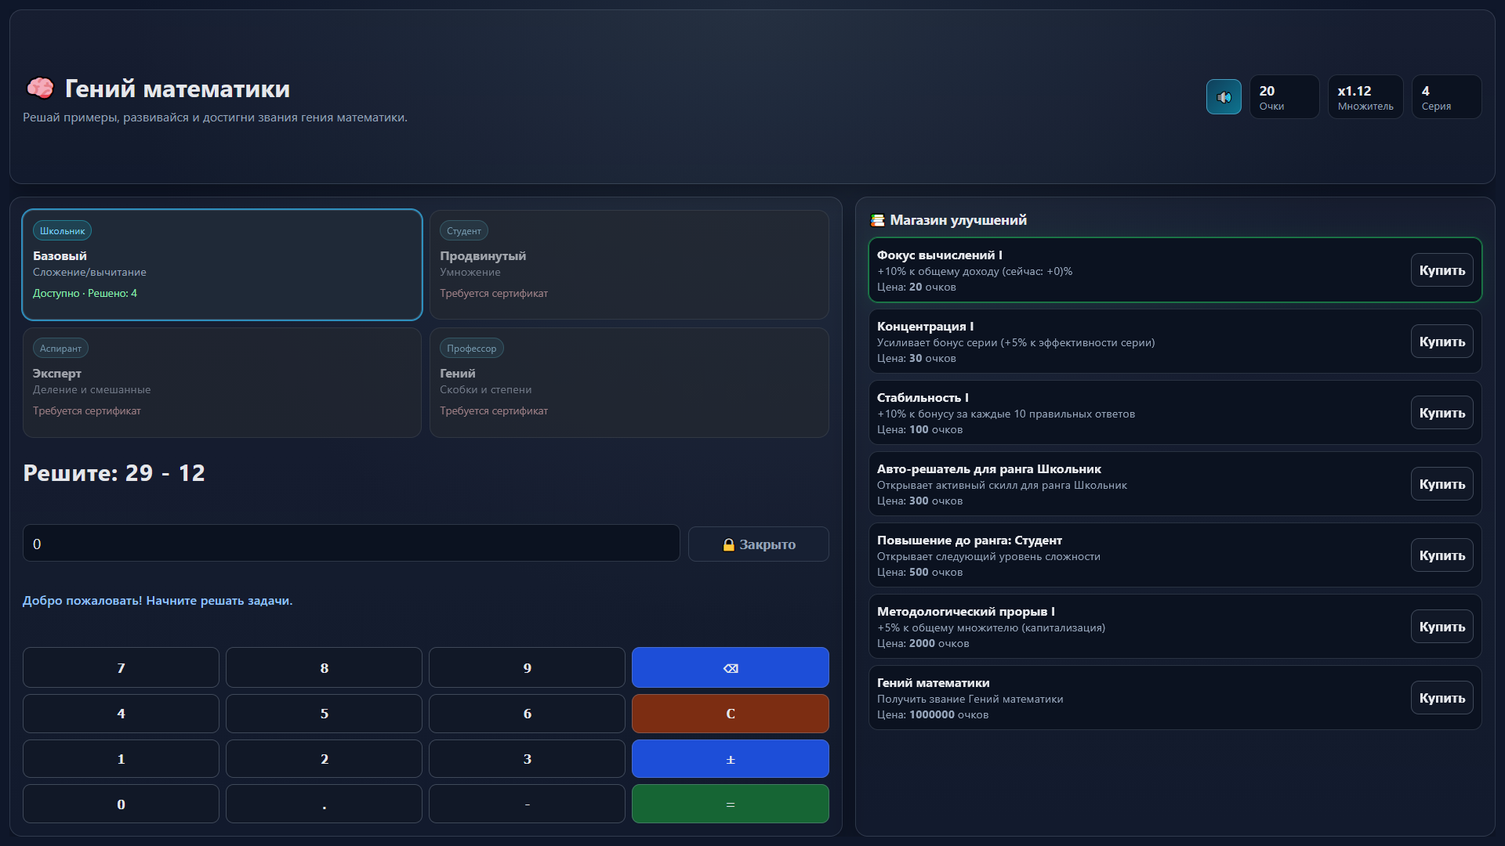Screen dimensions: 1505x846
Task: Click the brain logo icon
Action: 40,88
